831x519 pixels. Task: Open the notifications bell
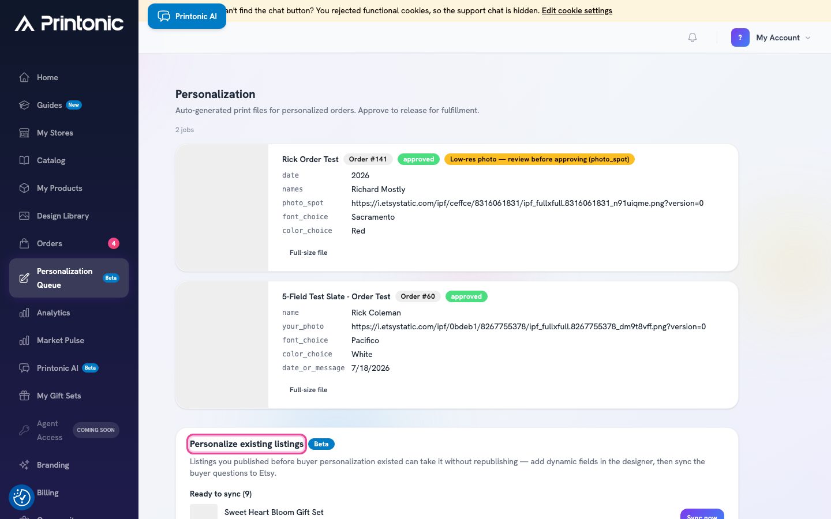tap(692, 37)
